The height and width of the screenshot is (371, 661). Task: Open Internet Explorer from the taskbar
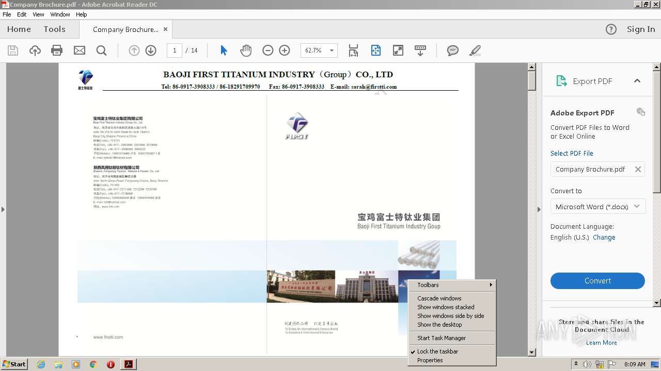[41, 364]
